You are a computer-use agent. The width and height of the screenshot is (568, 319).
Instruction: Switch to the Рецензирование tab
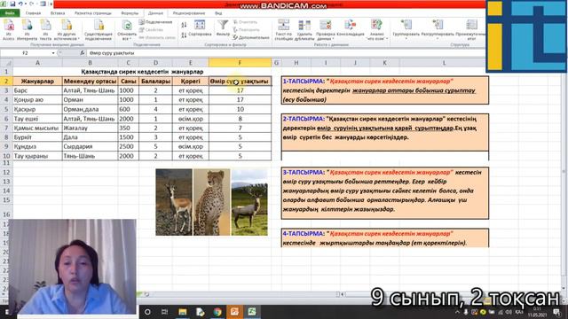tap(189, 13)
